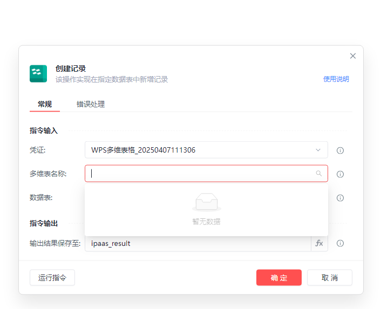
Task: Click the ipaas_result output field
Action: click(x=197, y=243)
